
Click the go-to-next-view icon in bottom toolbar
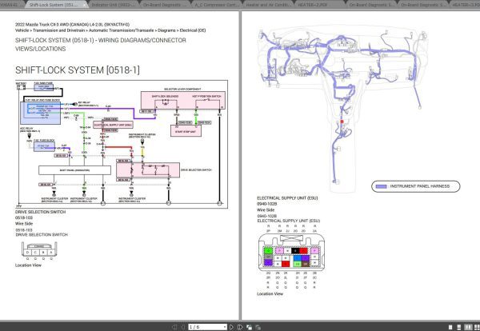(x=258, y=327)
